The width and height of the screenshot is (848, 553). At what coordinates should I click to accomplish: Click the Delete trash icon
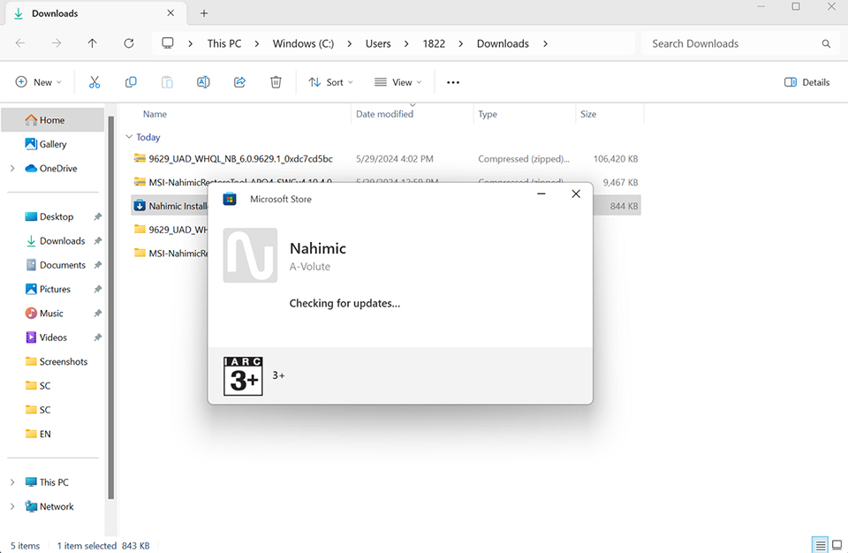tap(276, 82)
